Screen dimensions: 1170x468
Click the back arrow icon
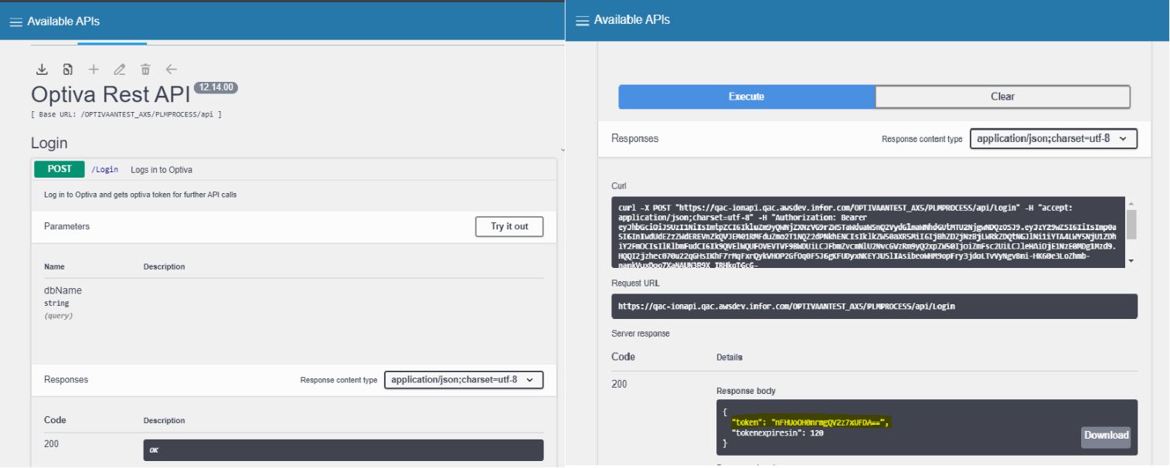pos(172,70)
